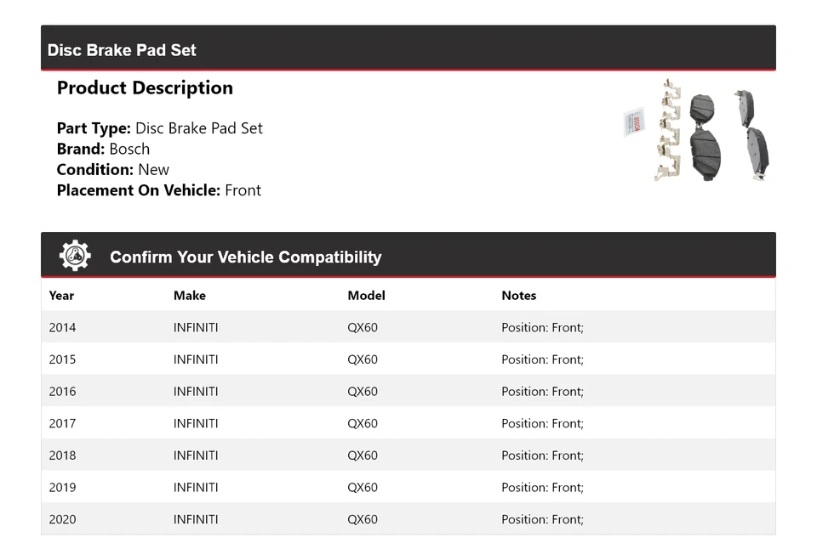Select the 2019 year cell
Screen dimensions: 817x560
click(62, 488)
